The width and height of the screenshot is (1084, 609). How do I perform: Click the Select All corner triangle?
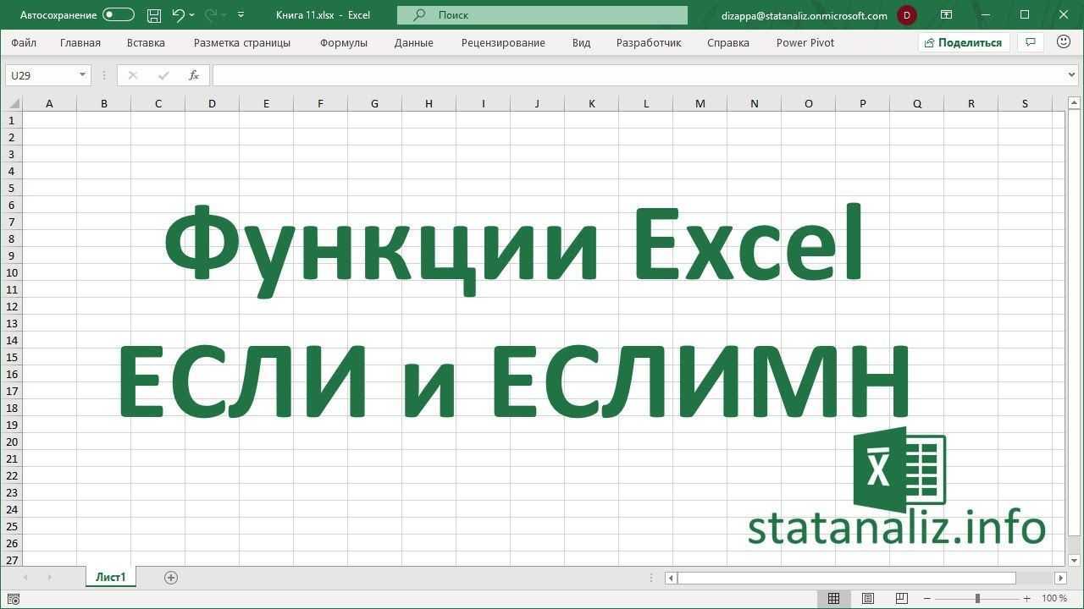(14, 104)
